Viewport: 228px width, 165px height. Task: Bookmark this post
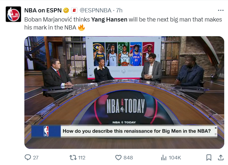(209, 157)
